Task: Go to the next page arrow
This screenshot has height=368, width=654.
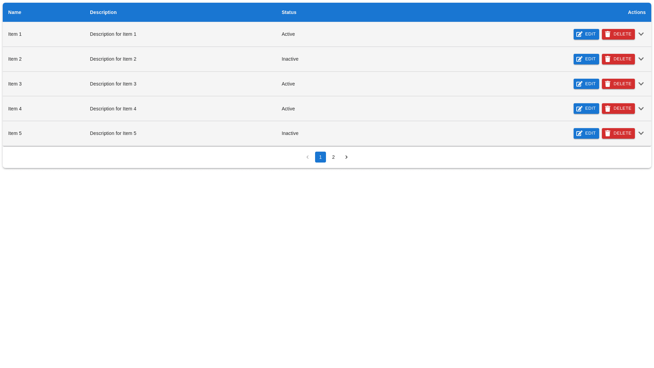Action: point(346,157)
